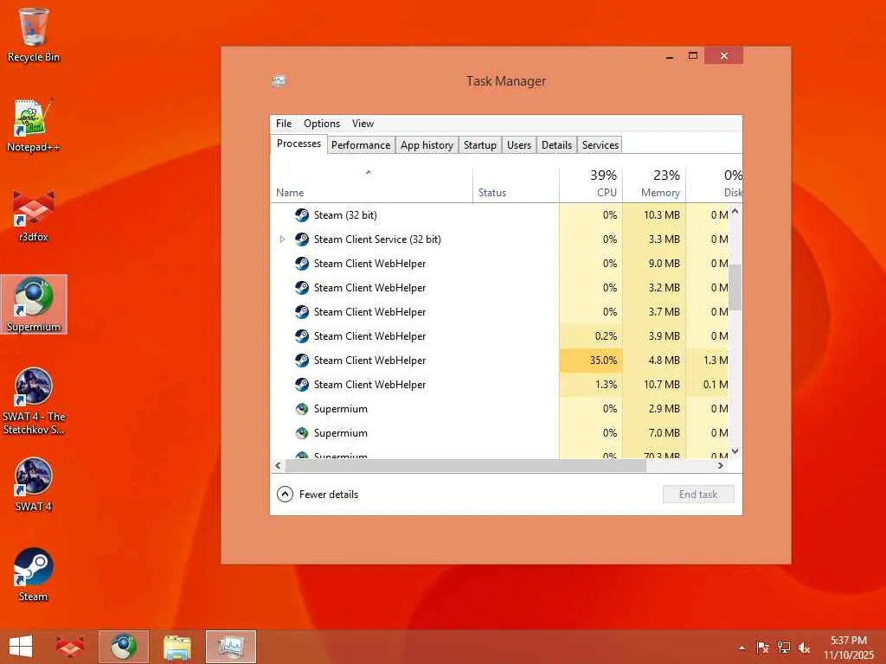Screen dimensions: 886x664
Task: Click the icon of the 7.0 MB Supermium process
Action: [302, 433]
